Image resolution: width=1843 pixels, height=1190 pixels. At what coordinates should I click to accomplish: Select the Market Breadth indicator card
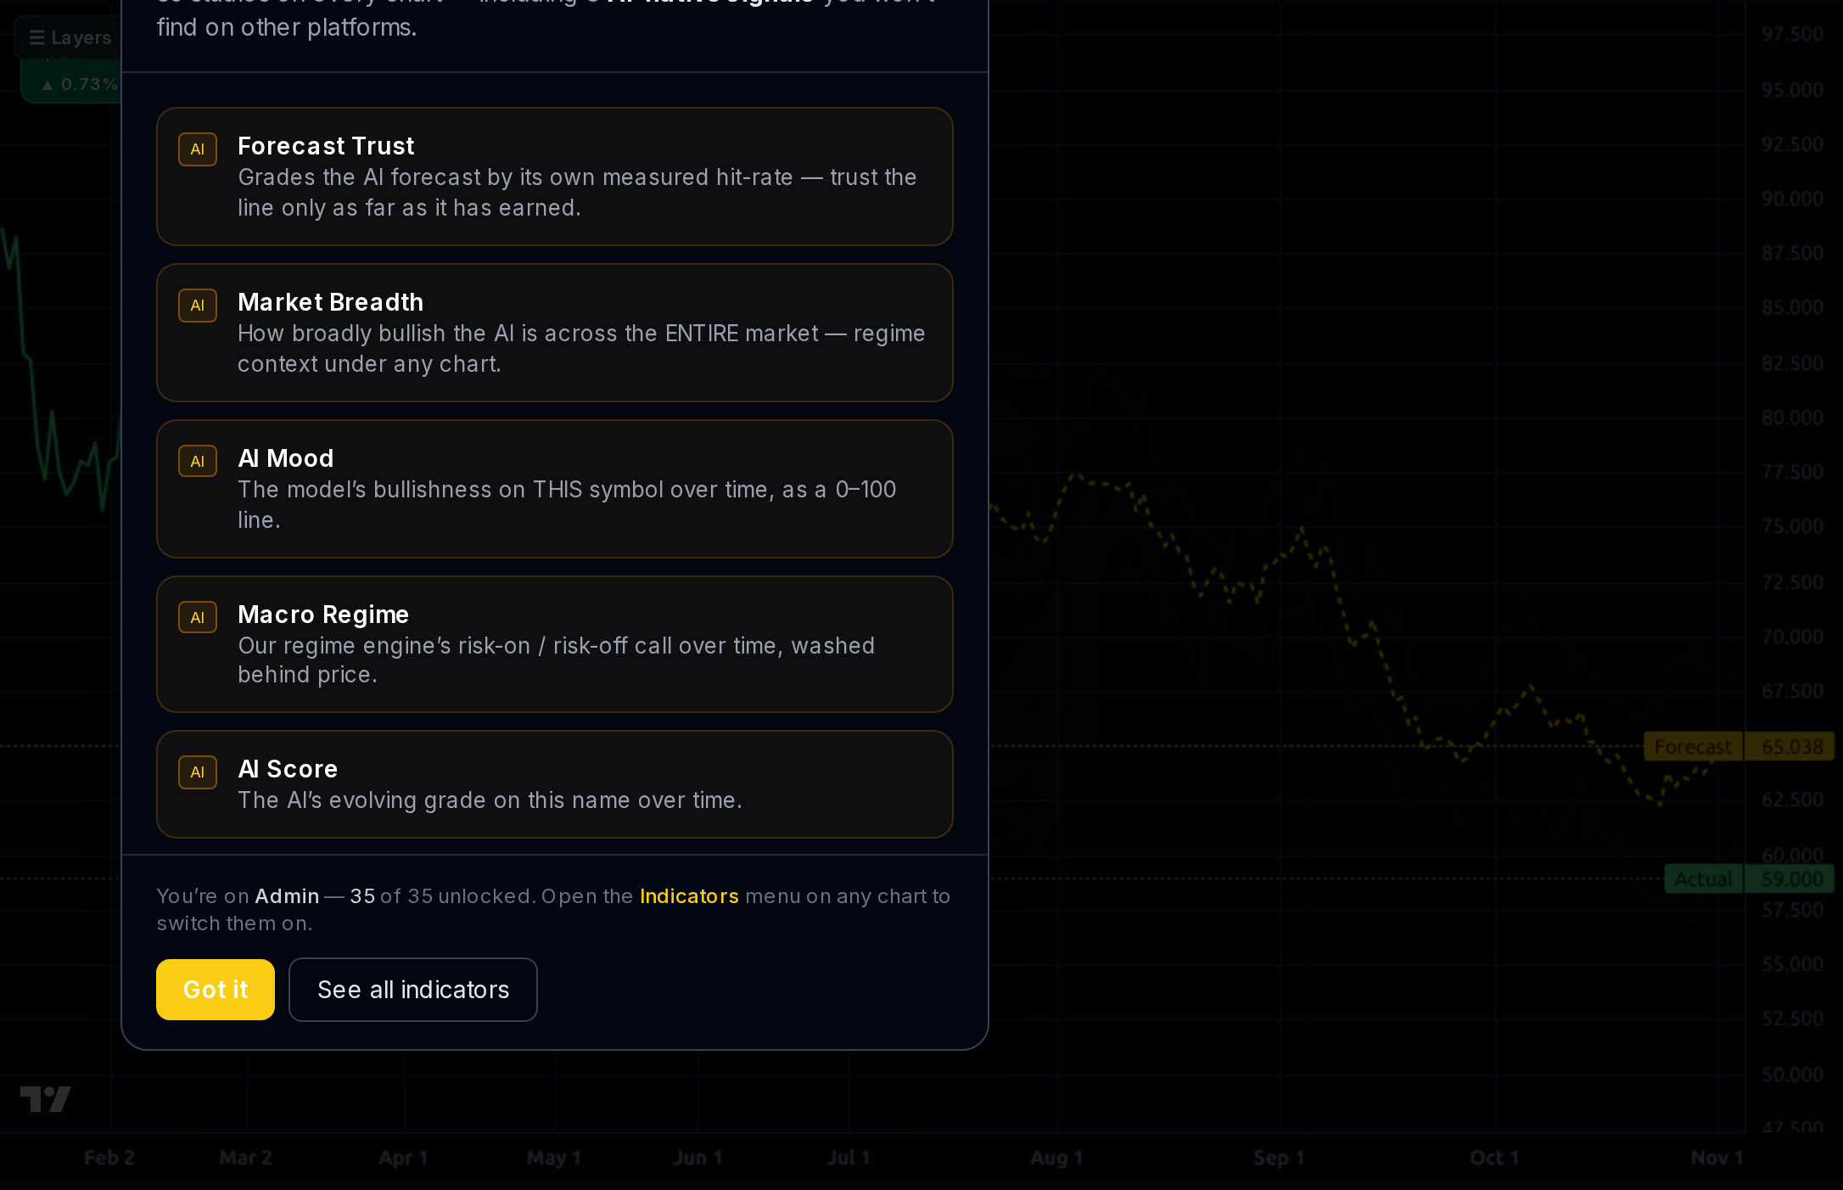pos(555,333)
